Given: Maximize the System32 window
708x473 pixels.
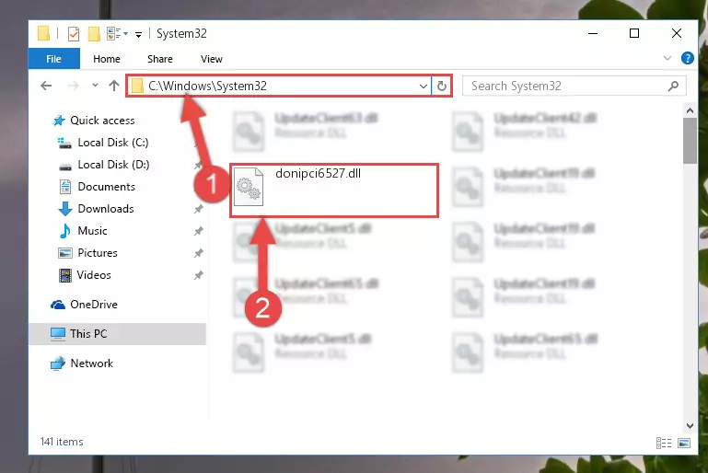Looking at the screenshot, I should coord(634,33).
